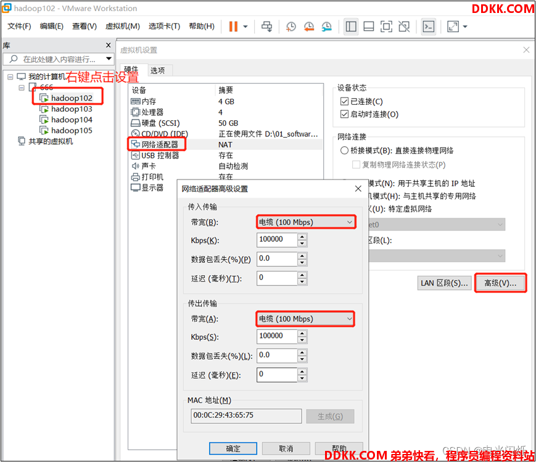Screen dimensions: 536x462
Task: Click the incoming Kbps(K) input field
Action: 276,240
